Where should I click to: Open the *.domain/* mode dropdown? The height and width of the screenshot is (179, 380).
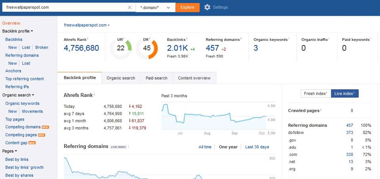[155, 7]
